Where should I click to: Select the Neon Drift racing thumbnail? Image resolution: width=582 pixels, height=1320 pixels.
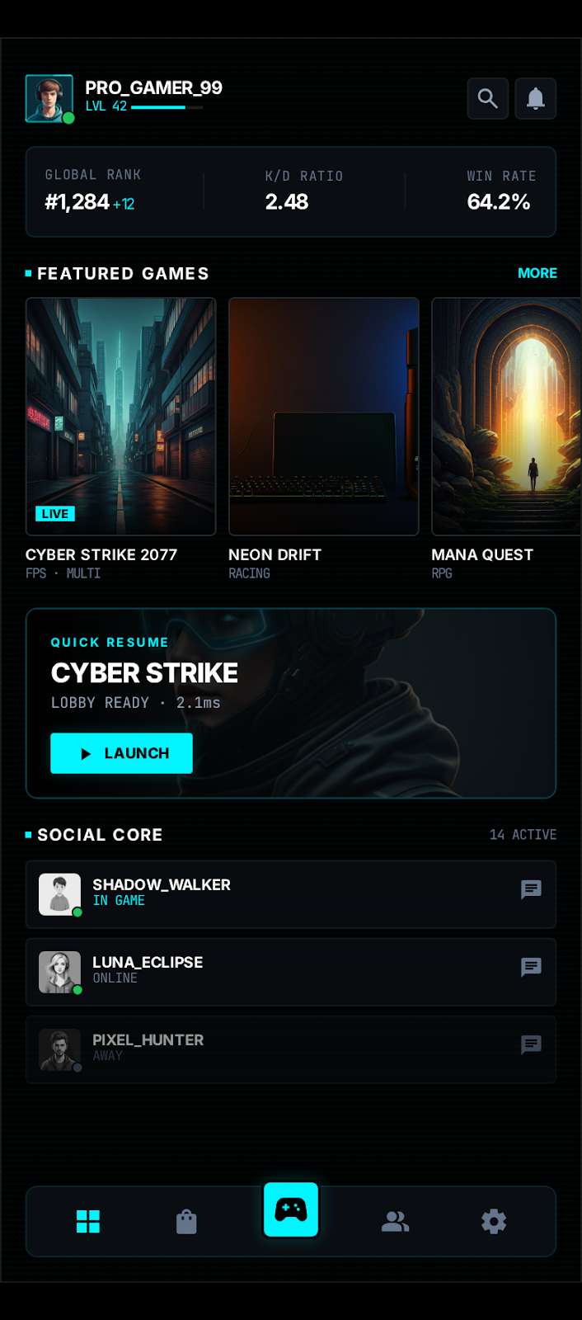pyautogui.click(x=324, y=417)
